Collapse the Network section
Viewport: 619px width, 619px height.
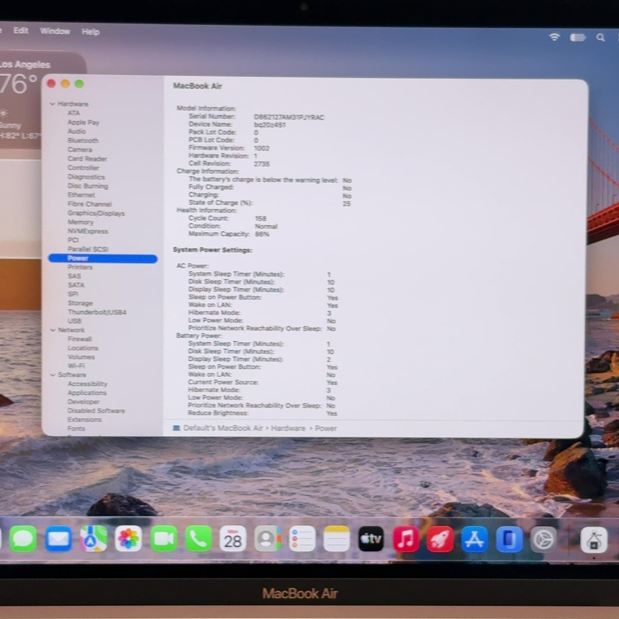[x=53, y=330]
